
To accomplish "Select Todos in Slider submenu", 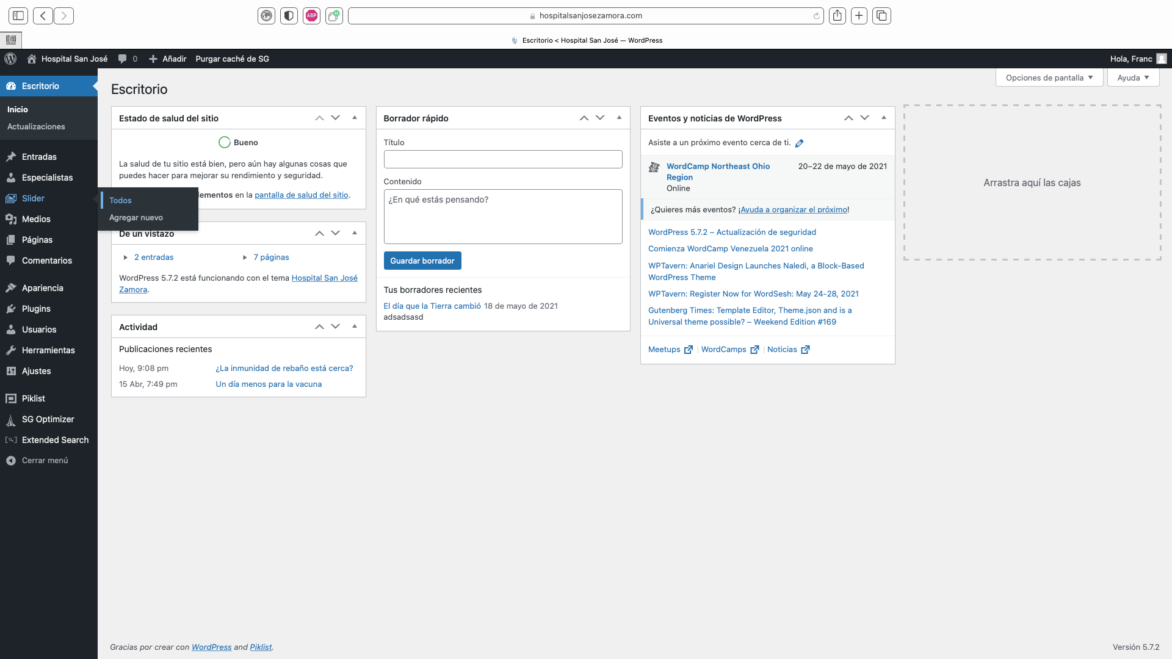I will pyautogui.click(x=120, y=200).
